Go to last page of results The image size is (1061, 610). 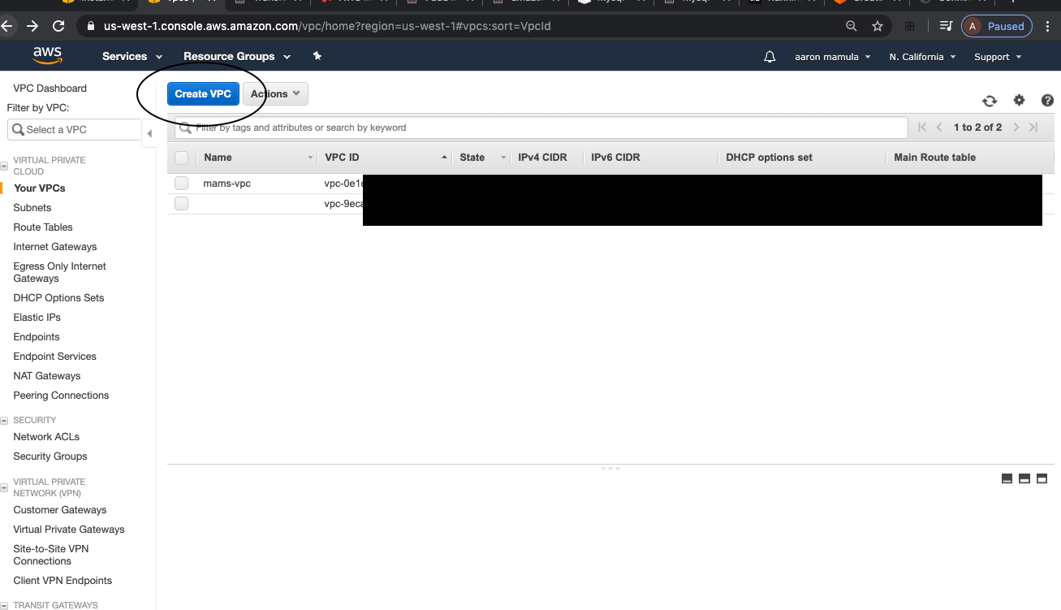(1033, 128)
